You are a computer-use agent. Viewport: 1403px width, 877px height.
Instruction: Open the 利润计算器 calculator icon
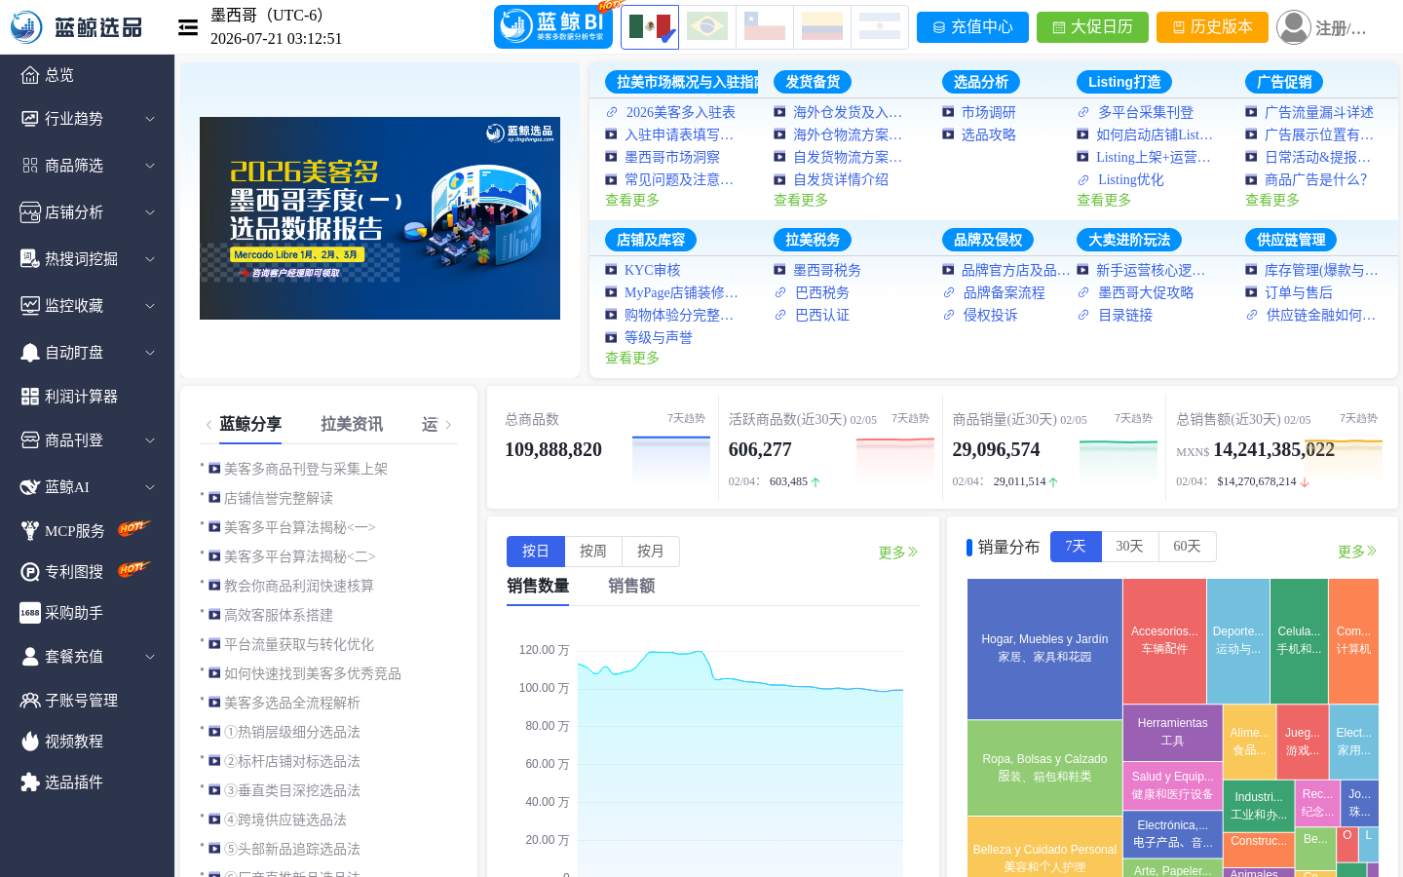[30, 397]
